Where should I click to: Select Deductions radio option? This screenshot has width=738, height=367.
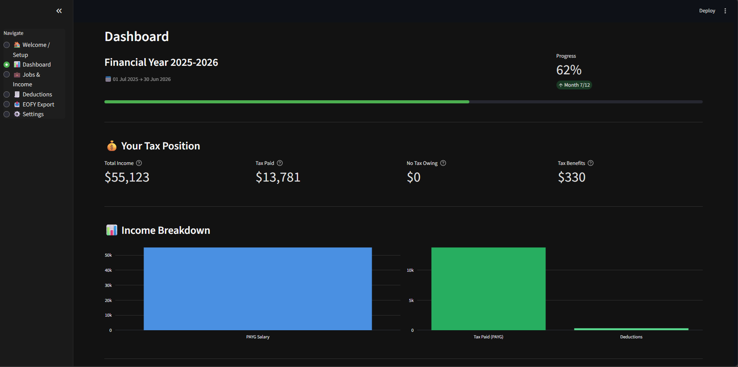[7, 94]
